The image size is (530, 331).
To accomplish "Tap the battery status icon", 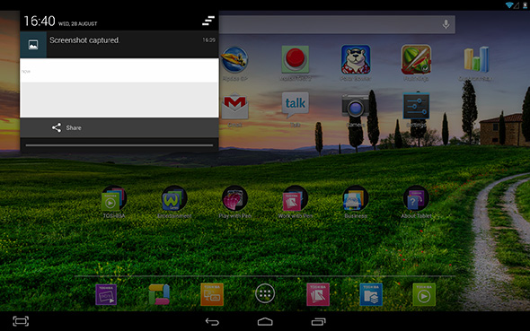I will click(526, 5).
